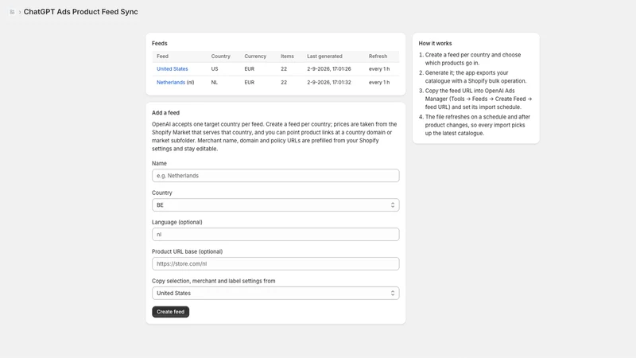Viewport: 636px width, 358px height.
Task: Click the Refresh column header
Action: click(378, 56)
